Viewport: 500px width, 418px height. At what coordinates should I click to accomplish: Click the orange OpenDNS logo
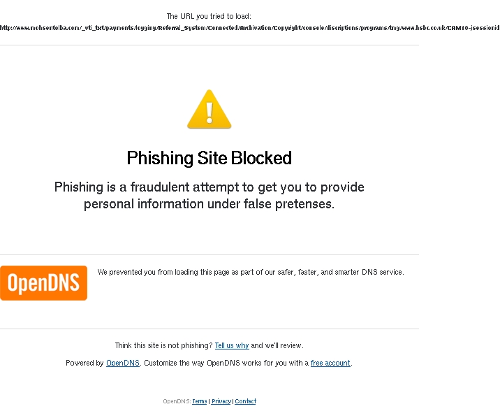[x=44, y=283]
